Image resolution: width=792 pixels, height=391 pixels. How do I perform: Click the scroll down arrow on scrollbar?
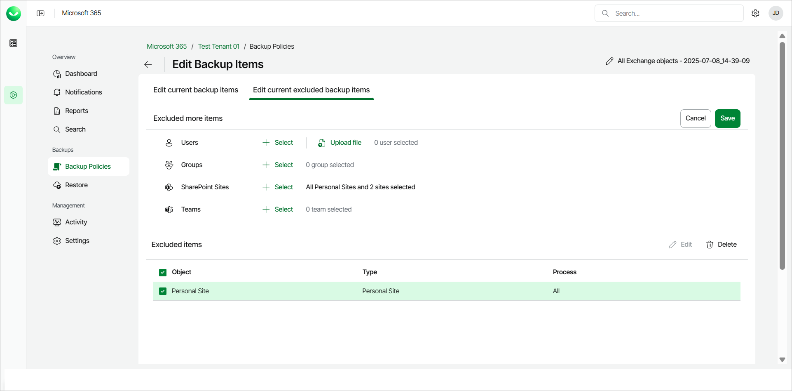(782, 360)
